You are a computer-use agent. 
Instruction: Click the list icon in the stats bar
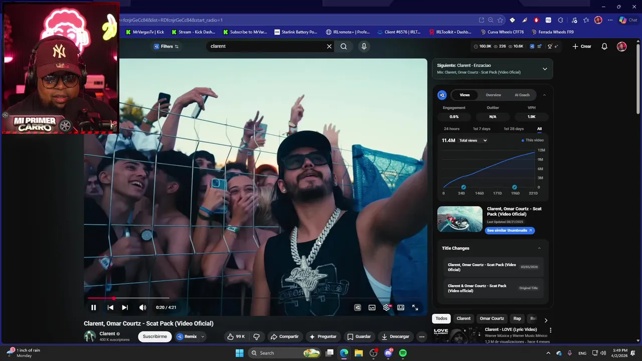pos(540,46)
